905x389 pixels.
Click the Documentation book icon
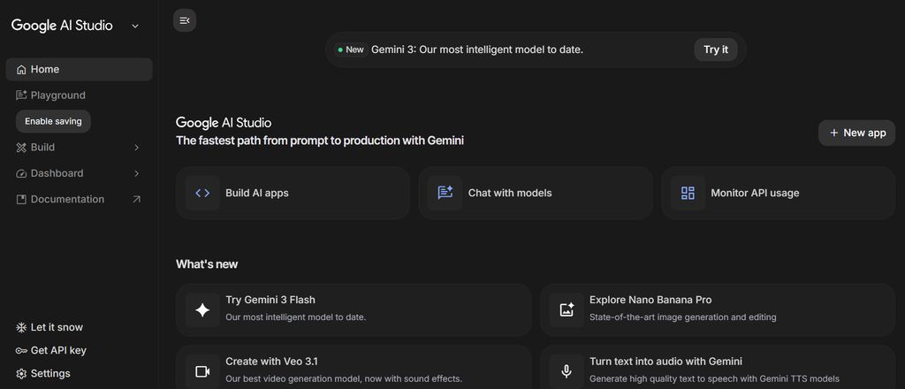(x=21, y=200)
